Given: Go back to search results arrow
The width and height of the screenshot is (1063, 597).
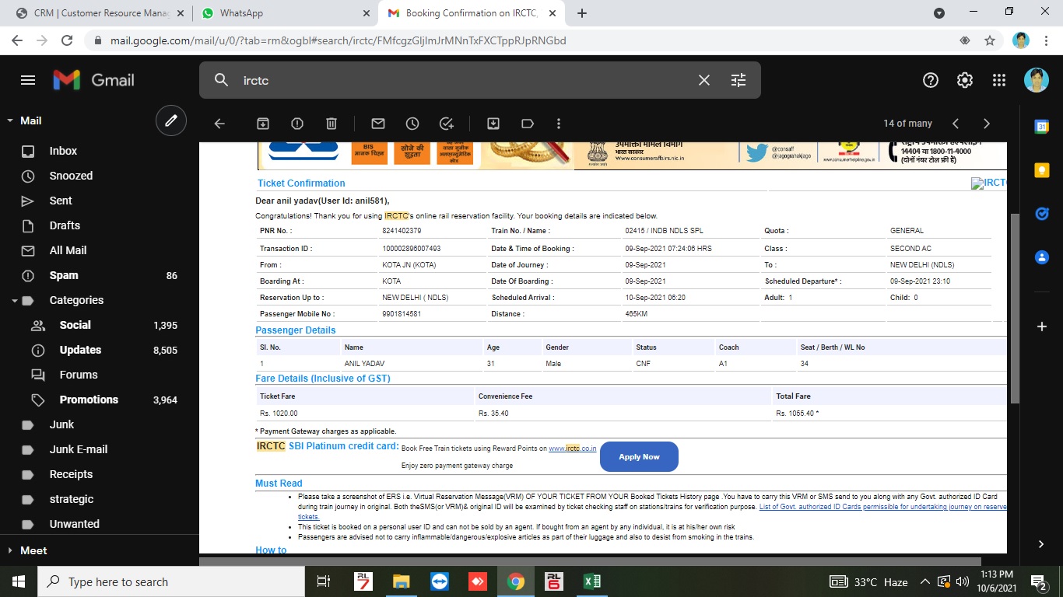Looking at the screenshot, I should tap(219, 124).
